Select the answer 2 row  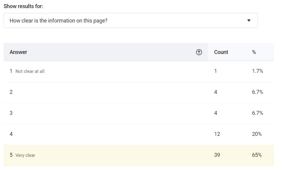tap(139, 92)
